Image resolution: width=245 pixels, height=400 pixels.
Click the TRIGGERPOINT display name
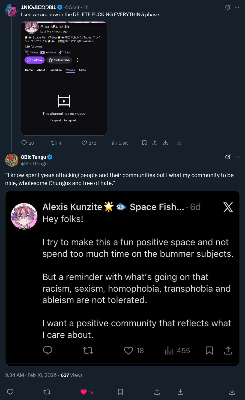pyautogui.click(x=38, y=7)
